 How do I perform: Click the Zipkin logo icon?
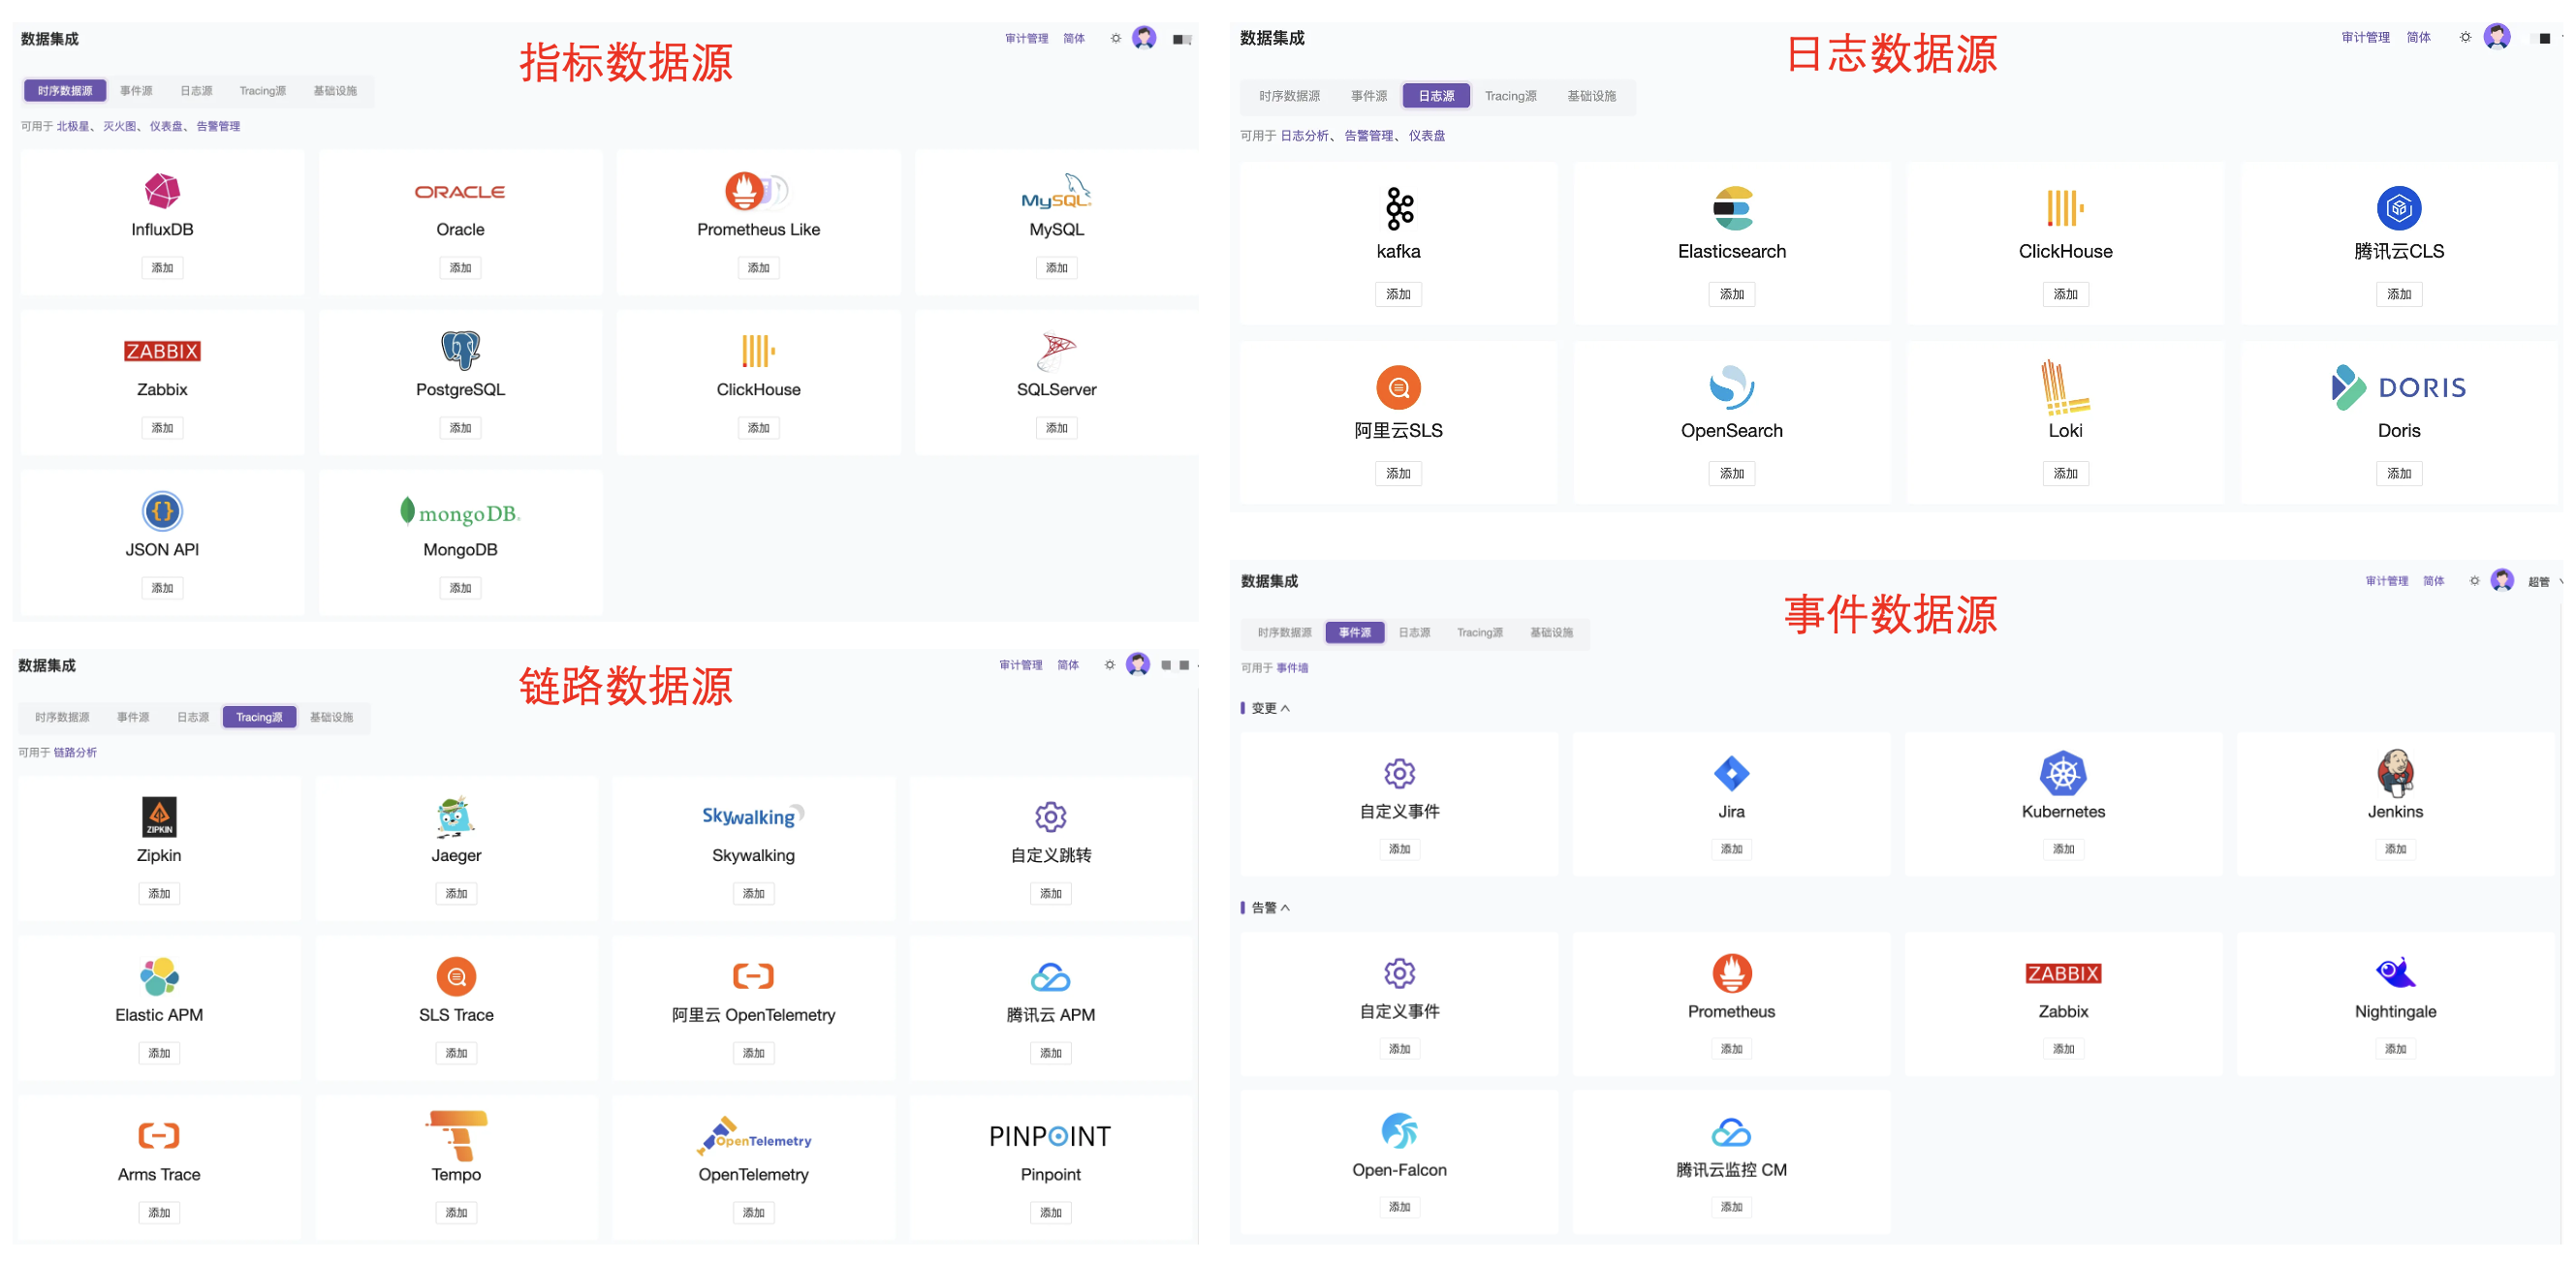(x=159, y=816)
